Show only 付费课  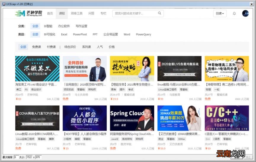51,47
